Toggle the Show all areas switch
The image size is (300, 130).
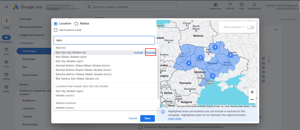(x=251, y=27)
